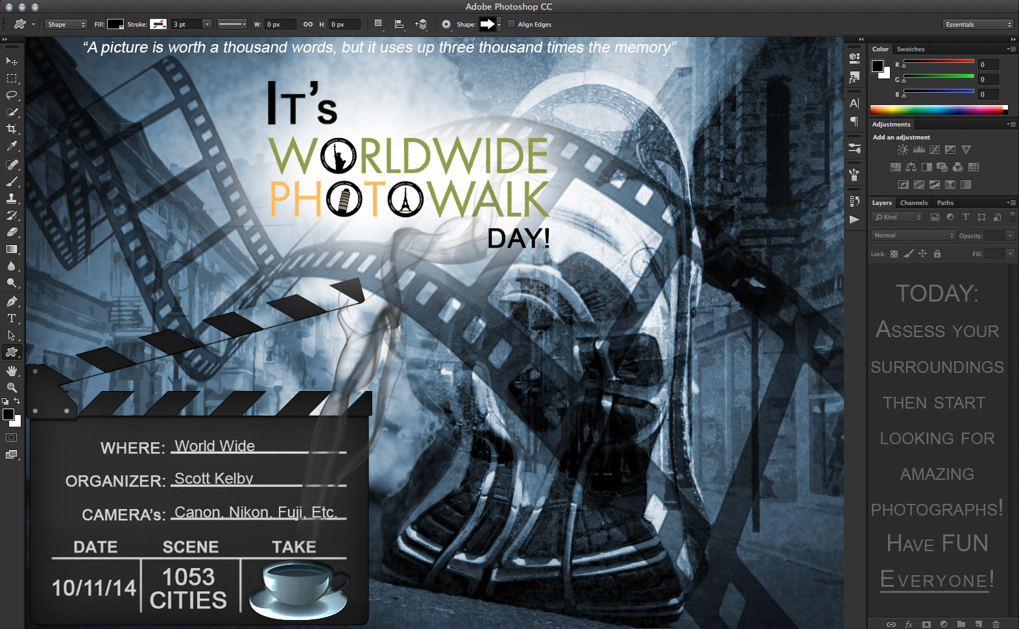
Task: Open path operations button
Action: tap(378, 24)
